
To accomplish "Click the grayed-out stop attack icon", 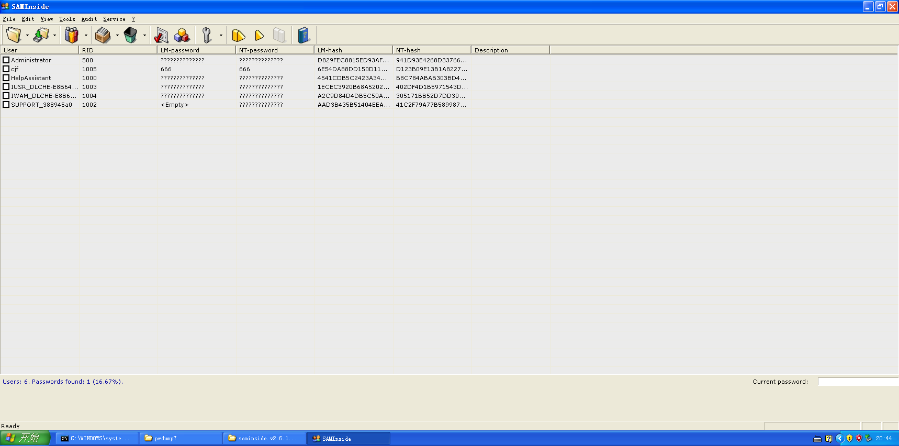I will pyautogui.click(x=279, y=35).
